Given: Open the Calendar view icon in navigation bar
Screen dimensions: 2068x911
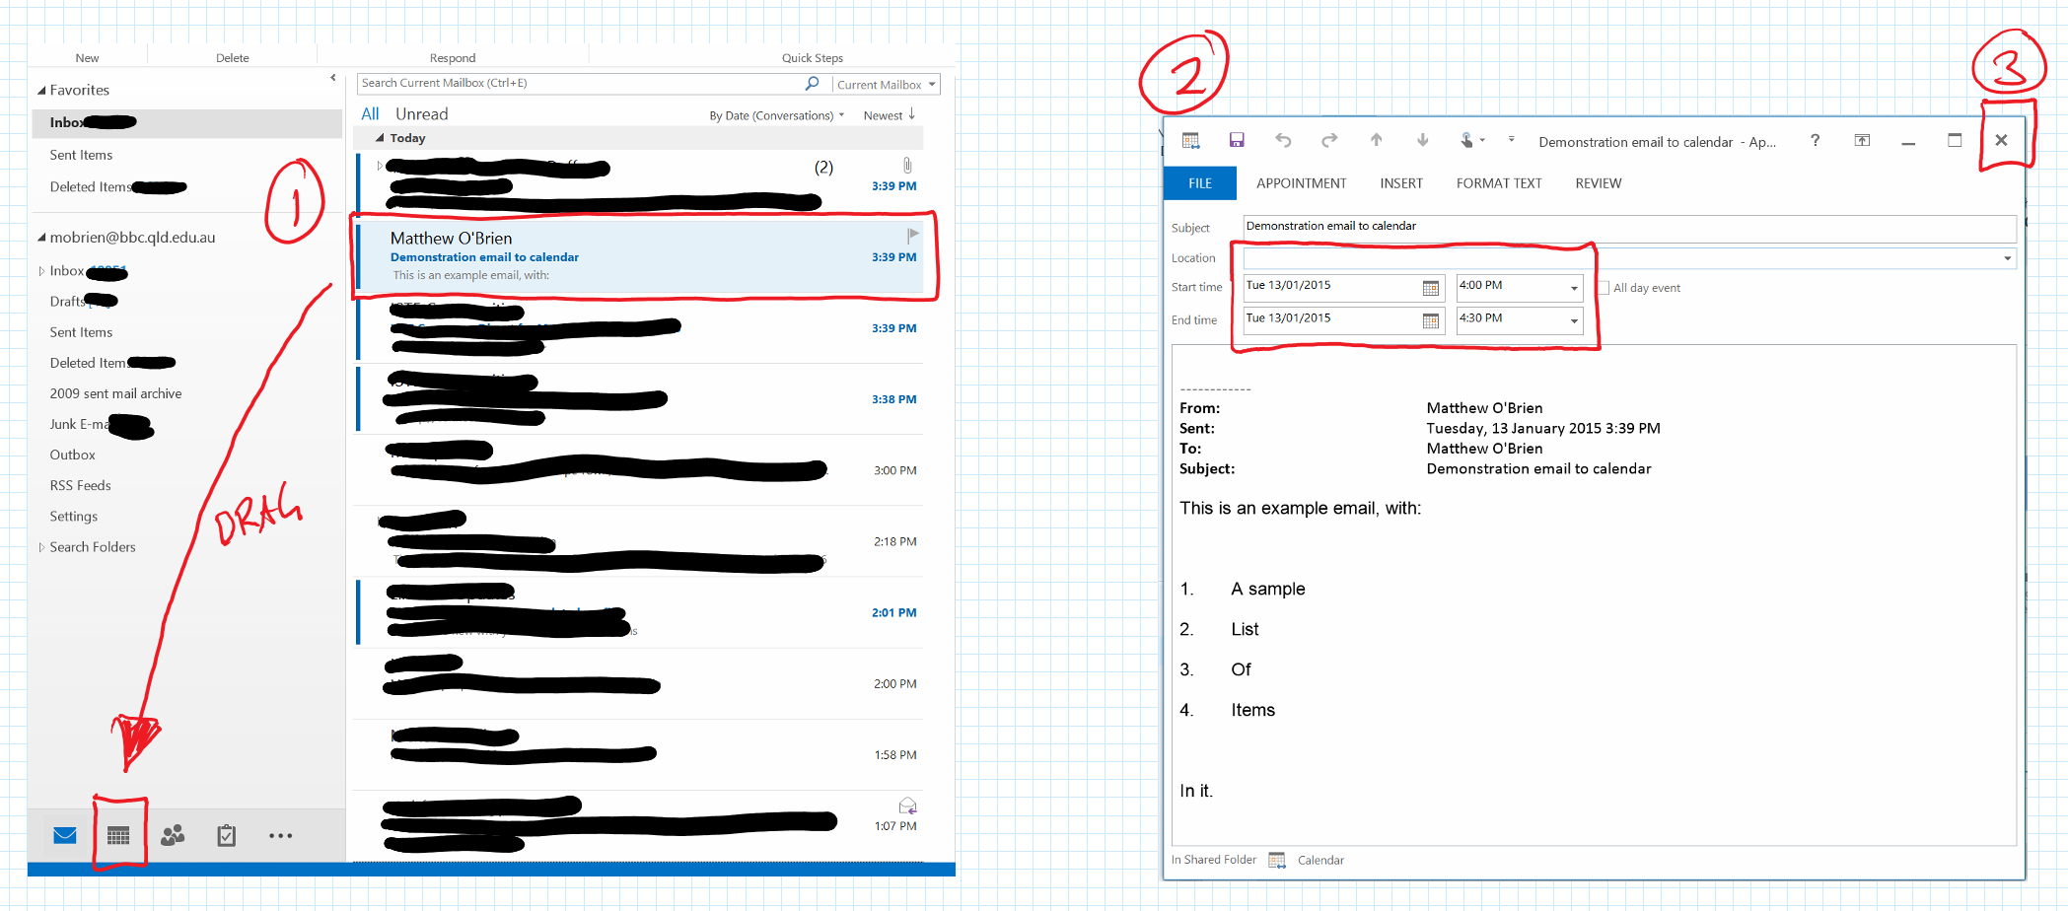Looking at the screenshot, I should click(x=118, y=835).
